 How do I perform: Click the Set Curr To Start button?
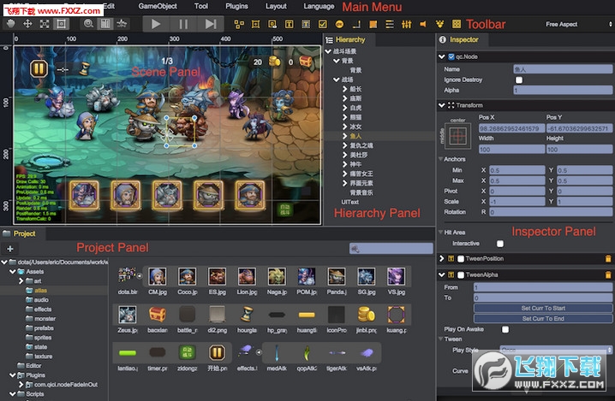pos(543,308)
